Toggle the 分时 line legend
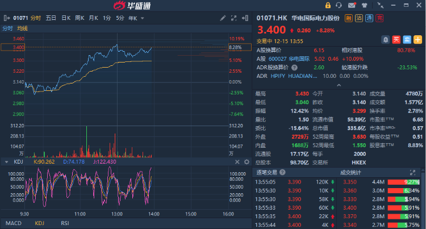Viewport: 426px width, 229px height. pyautogui.click(x=7, y=28)
